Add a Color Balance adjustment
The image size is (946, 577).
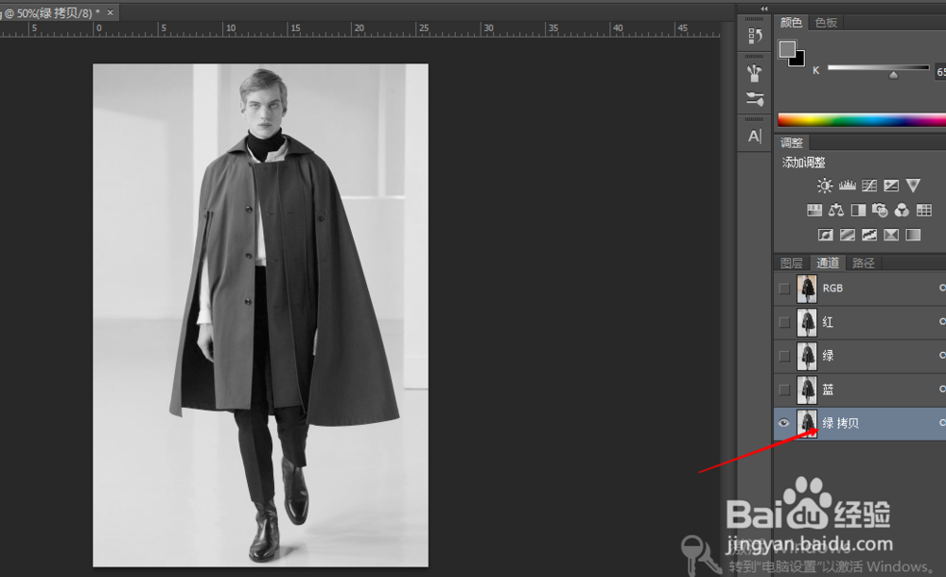[836, 210]
